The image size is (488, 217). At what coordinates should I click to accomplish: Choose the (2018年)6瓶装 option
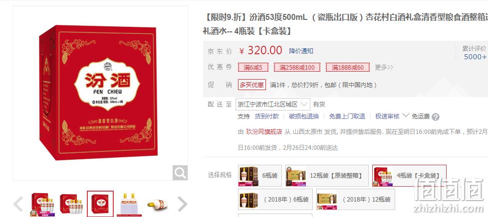coord(275,199)
